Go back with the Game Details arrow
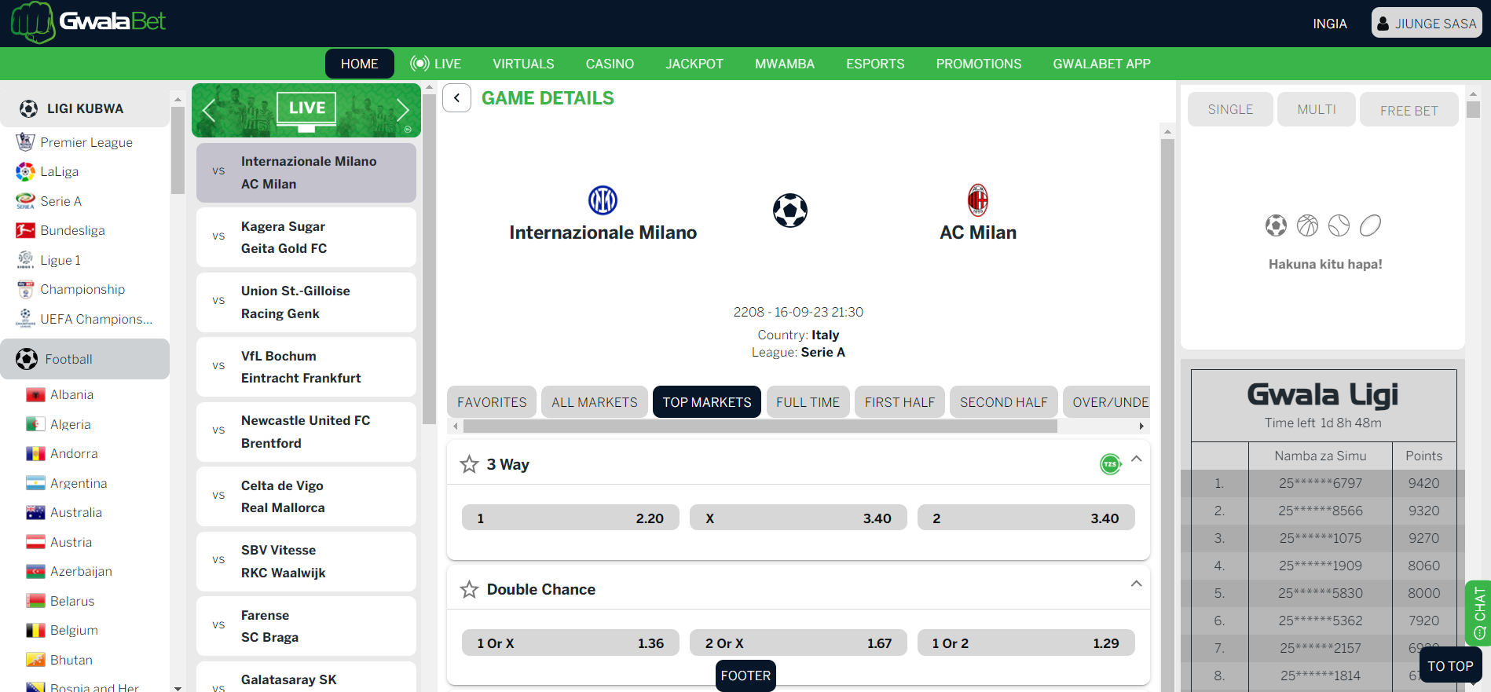 [x=456, y=98]
